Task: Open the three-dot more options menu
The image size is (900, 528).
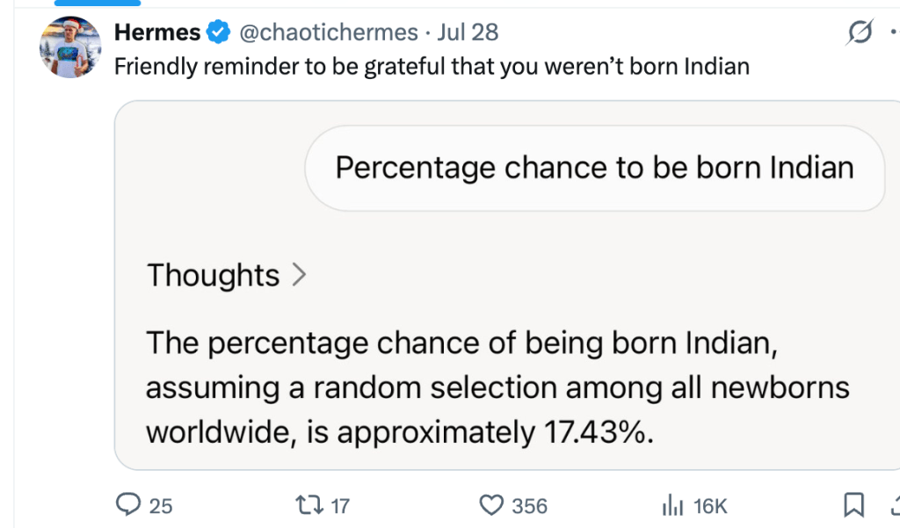Action: pyautogui.click(x=895, y=33)
